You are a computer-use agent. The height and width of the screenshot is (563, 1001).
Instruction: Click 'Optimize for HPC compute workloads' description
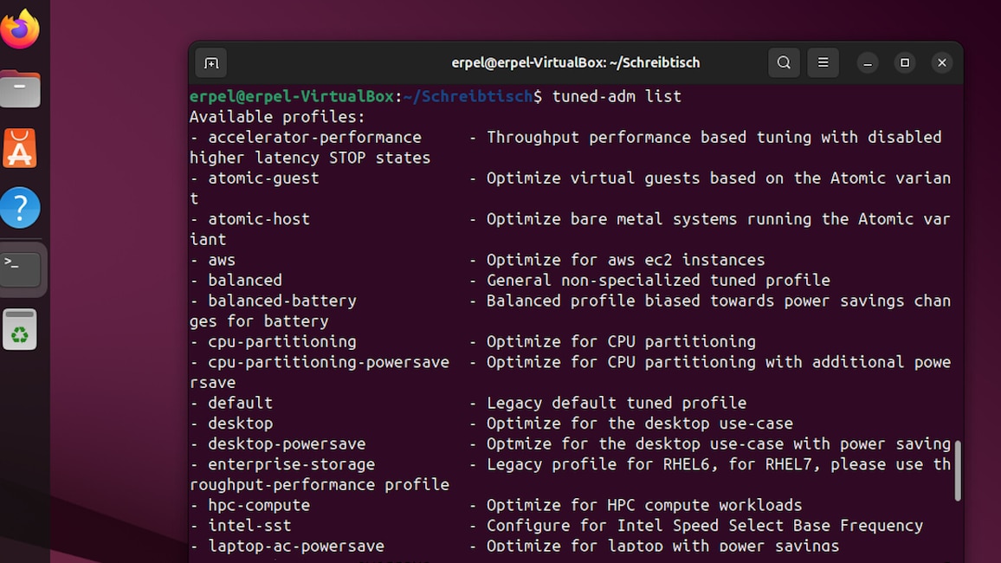644,505
